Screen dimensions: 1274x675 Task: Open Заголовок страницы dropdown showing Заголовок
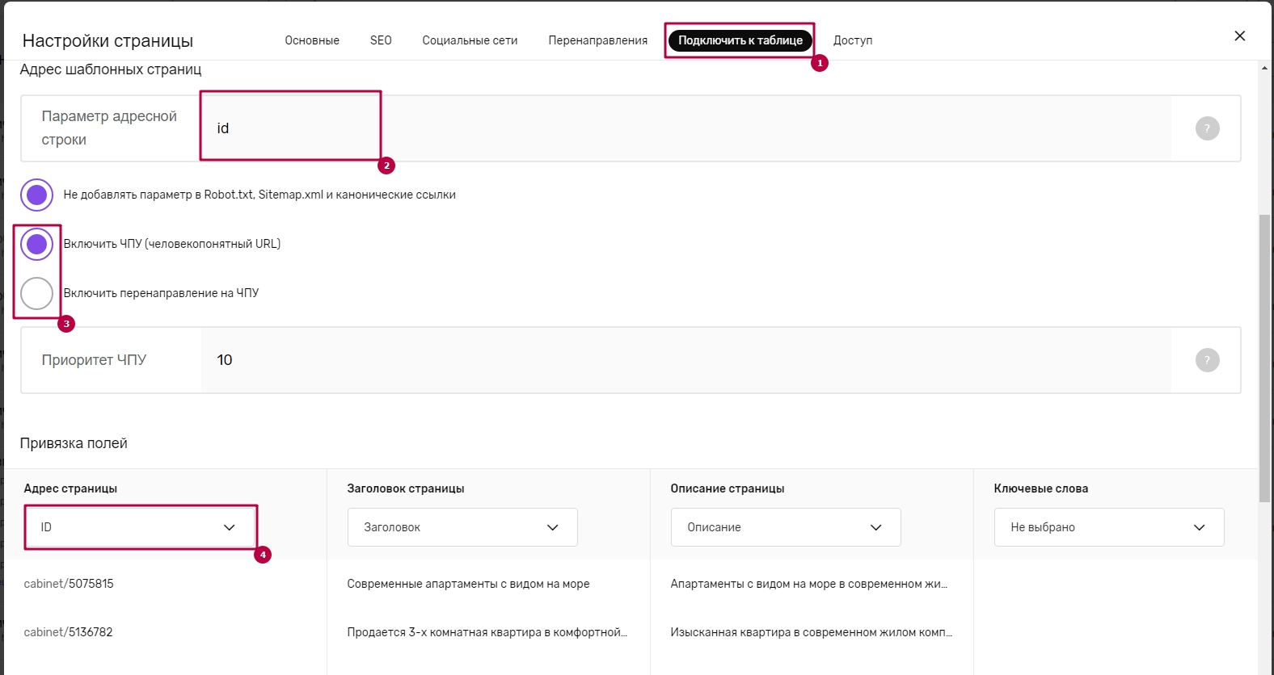point(462,527)
